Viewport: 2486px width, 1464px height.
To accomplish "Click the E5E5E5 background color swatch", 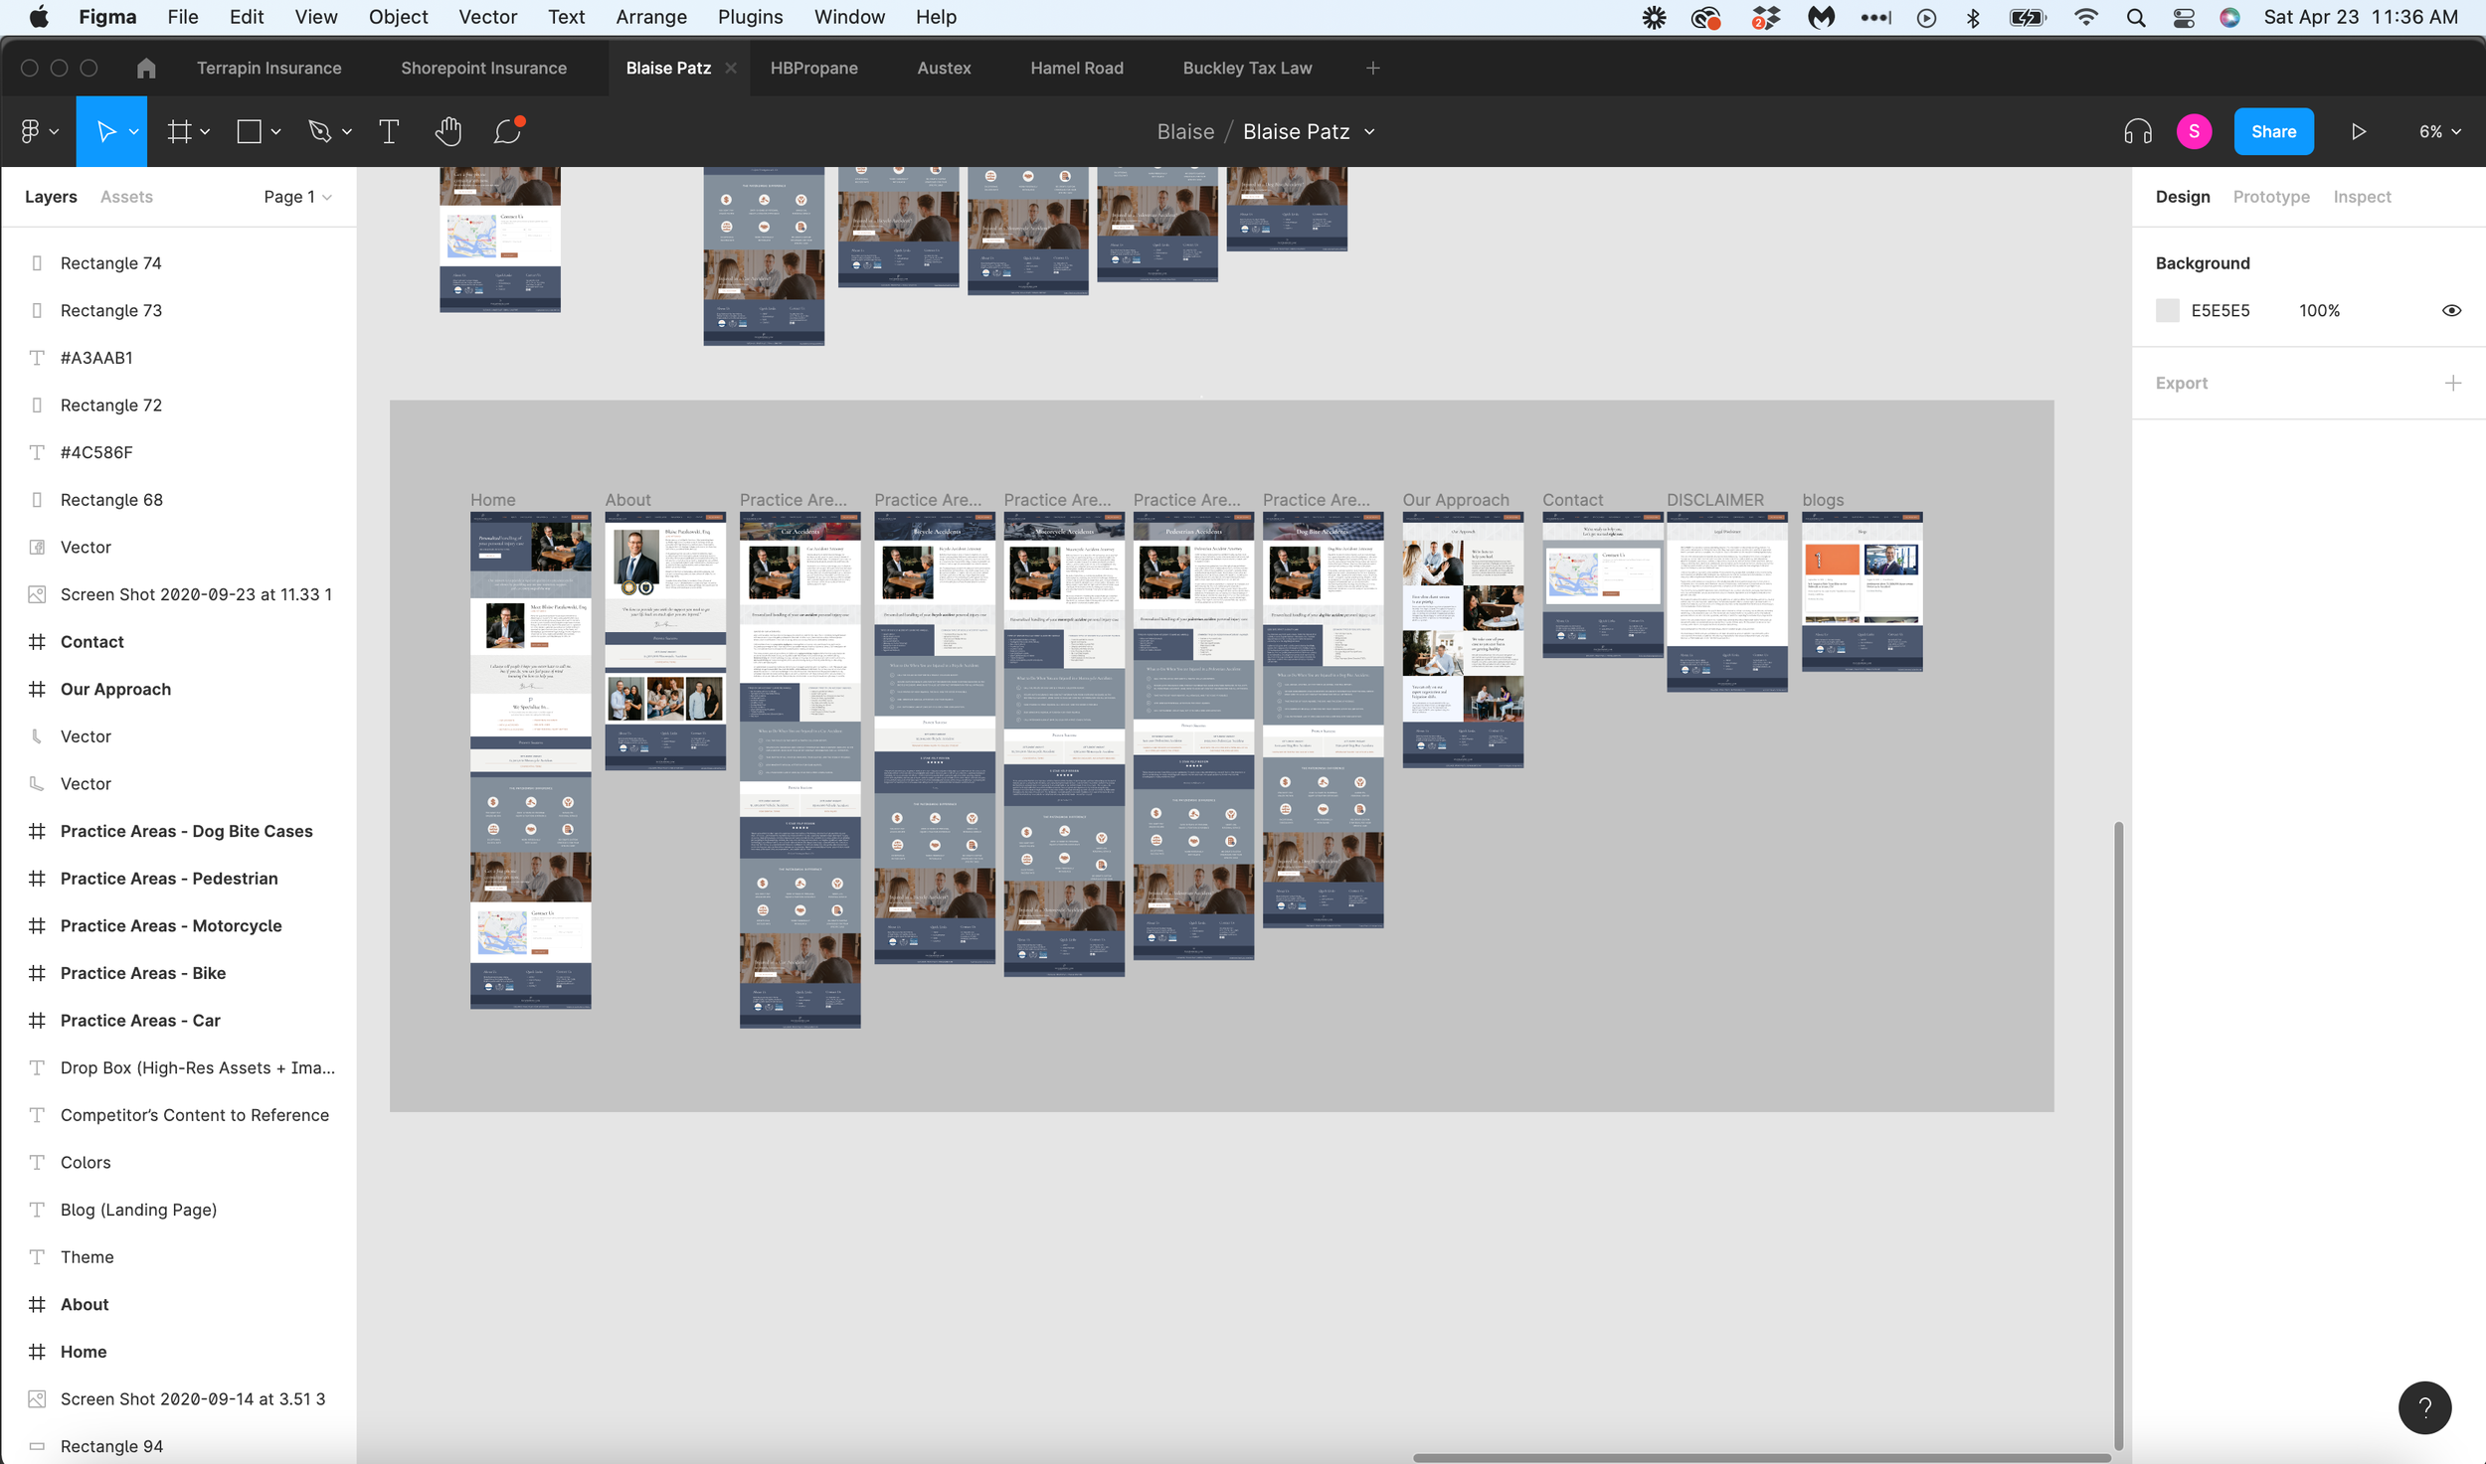I will (2167, 310).
